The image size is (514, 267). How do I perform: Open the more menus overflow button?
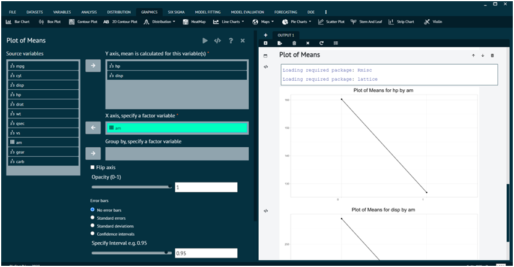(326, 12)
